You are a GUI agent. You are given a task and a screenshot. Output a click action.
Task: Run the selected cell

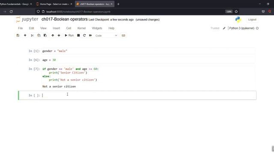click(x=69, y=36)
